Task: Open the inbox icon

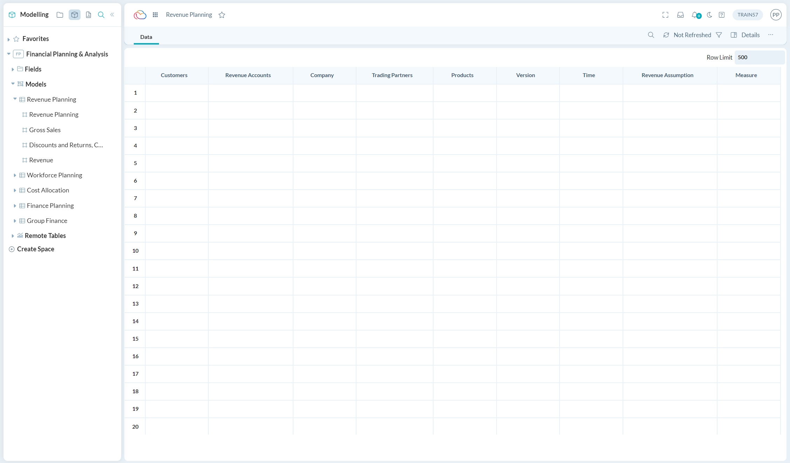Action: tap(680, 15)
